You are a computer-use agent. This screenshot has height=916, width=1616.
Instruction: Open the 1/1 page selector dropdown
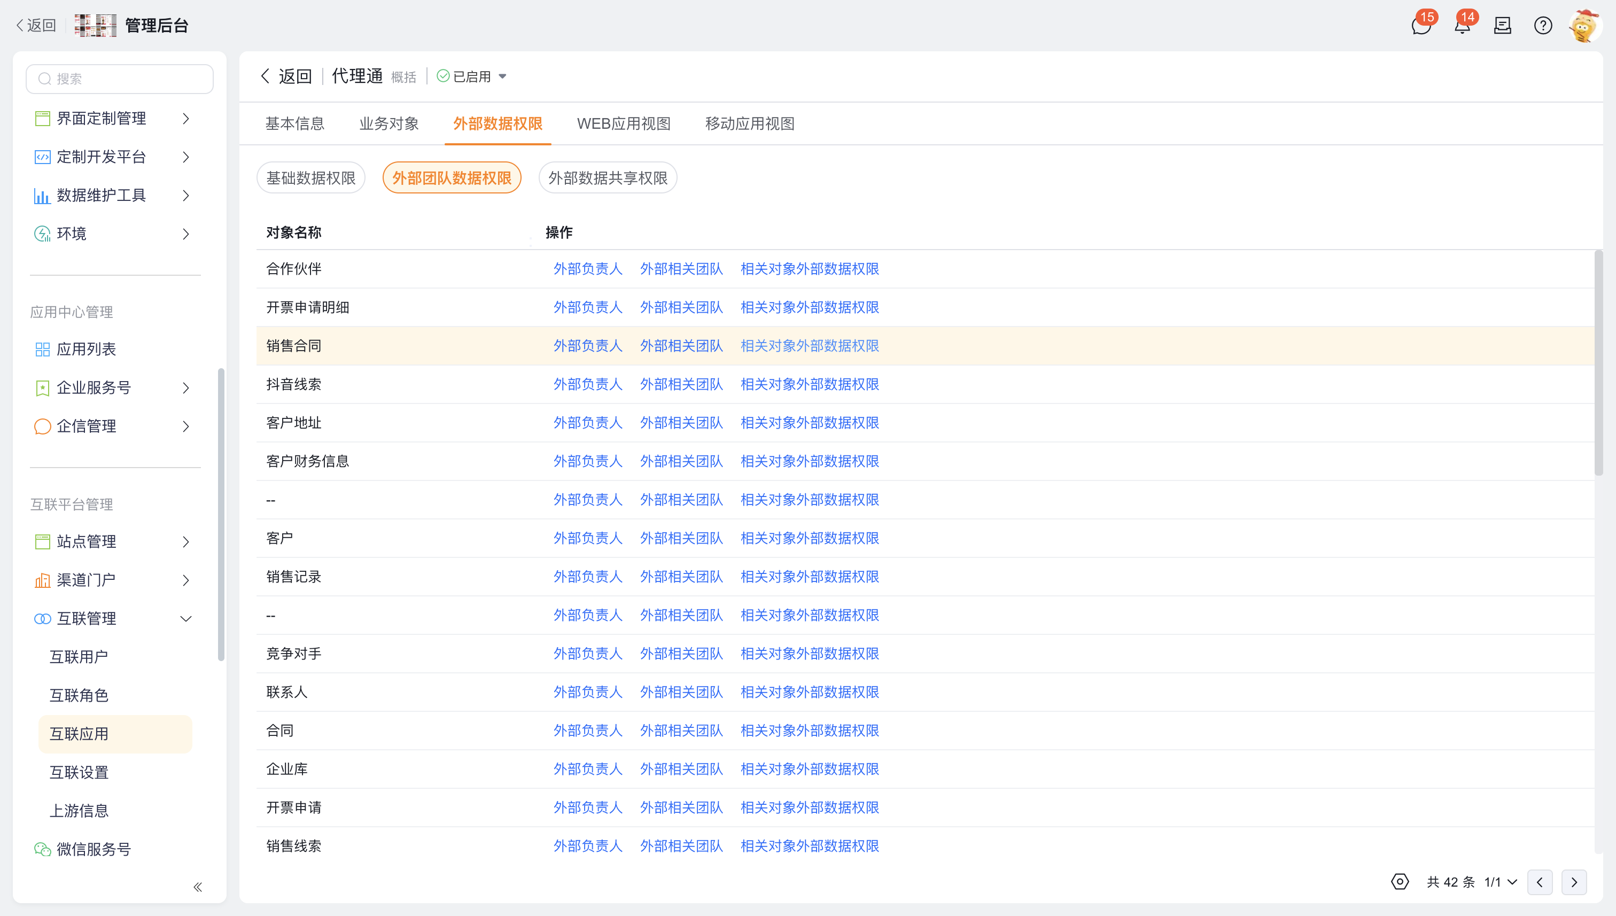1501,882
